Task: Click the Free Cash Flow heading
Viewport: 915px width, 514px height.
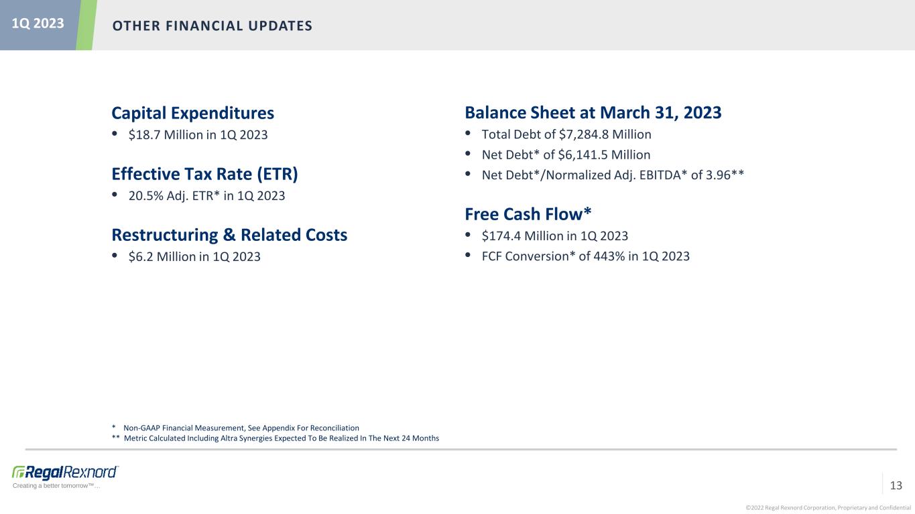Action: pos(528,213)
